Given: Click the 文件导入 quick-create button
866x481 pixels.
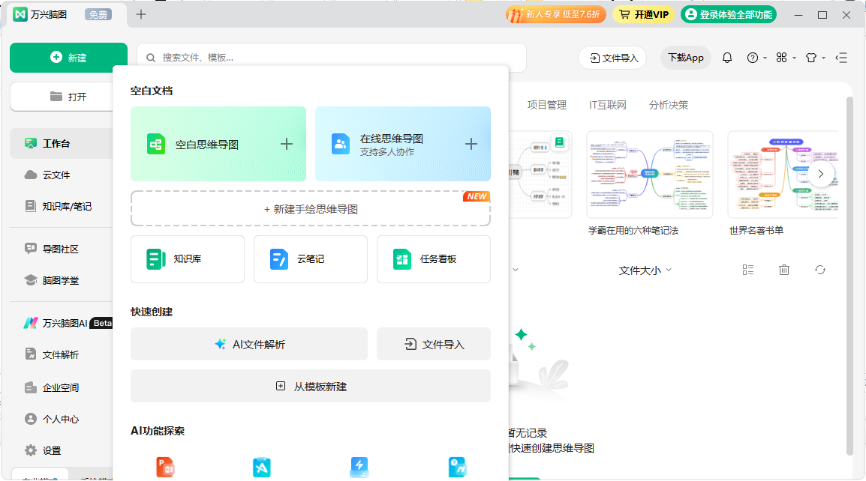Looking at the screenshot, I should pos(434,344).
